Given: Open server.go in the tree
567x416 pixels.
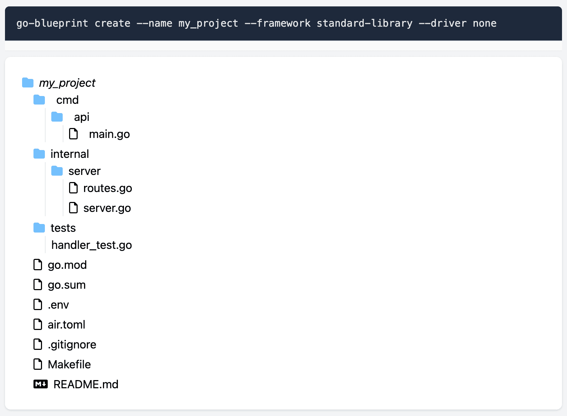Looking at the screenshot, I should click(107, 208).
